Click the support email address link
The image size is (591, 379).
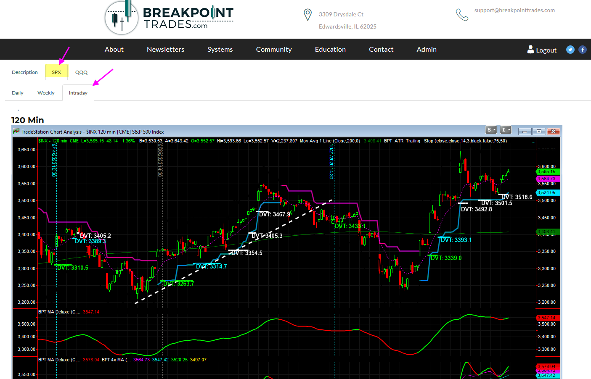pos(514,10)
